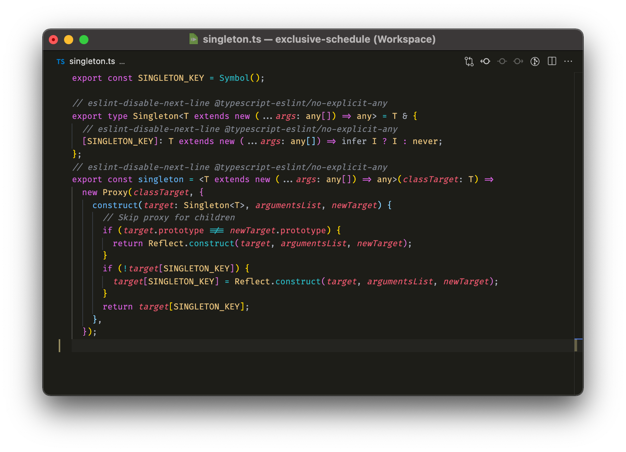Click the TS file type icon in breadcrumb
This screenshot has height=452, width=626.
61,62
